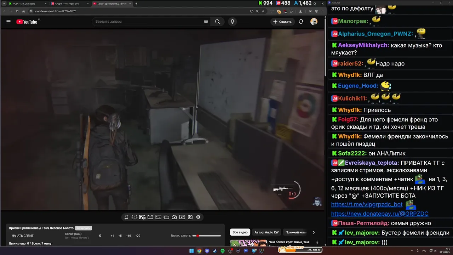This screenshot has height=255, width=453.
Task: Click AekseyMikhalych username in chat
Action: click(363, 45)
